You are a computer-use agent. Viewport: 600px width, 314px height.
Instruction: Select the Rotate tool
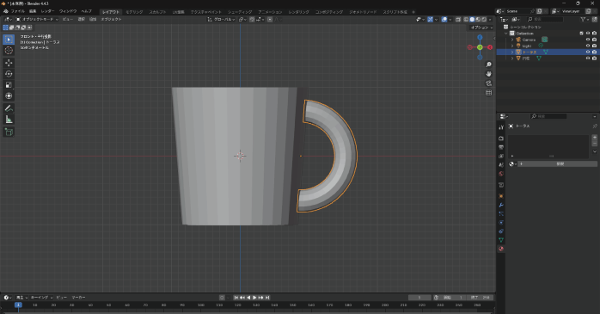[x=9, y=74]
